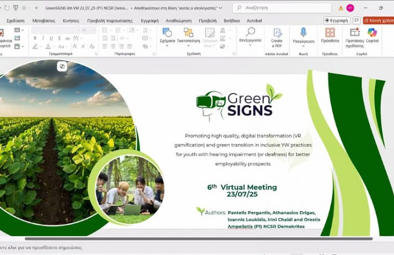Open Copilot from the ribbon

pos(372,36)
